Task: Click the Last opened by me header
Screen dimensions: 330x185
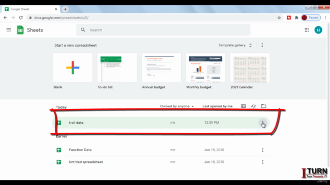Action: (x=218, y=106)
